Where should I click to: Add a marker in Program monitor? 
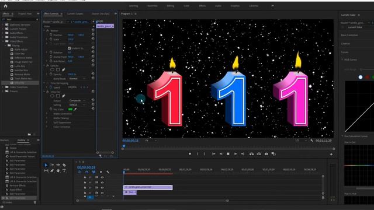[x=190, y=154]
